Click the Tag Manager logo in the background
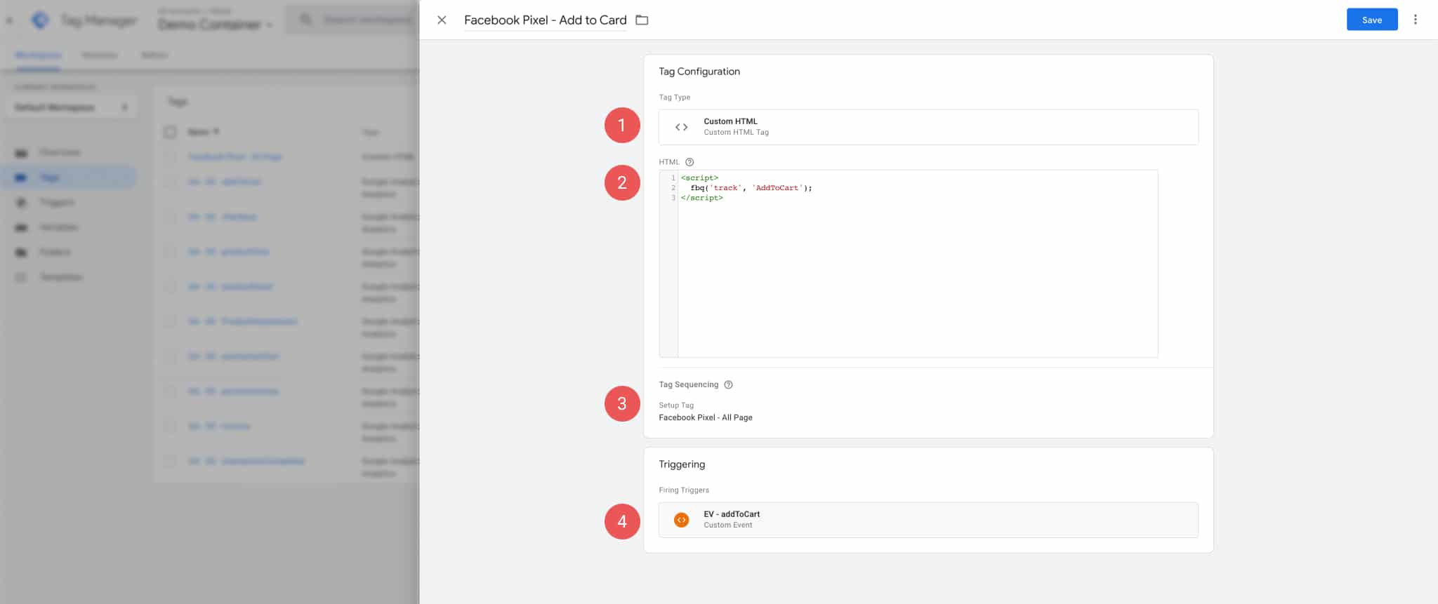This screenshot has height=604, width=1438. (40, 20)
